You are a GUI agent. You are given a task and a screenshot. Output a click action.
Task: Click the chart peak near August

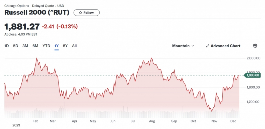(151, 58)
